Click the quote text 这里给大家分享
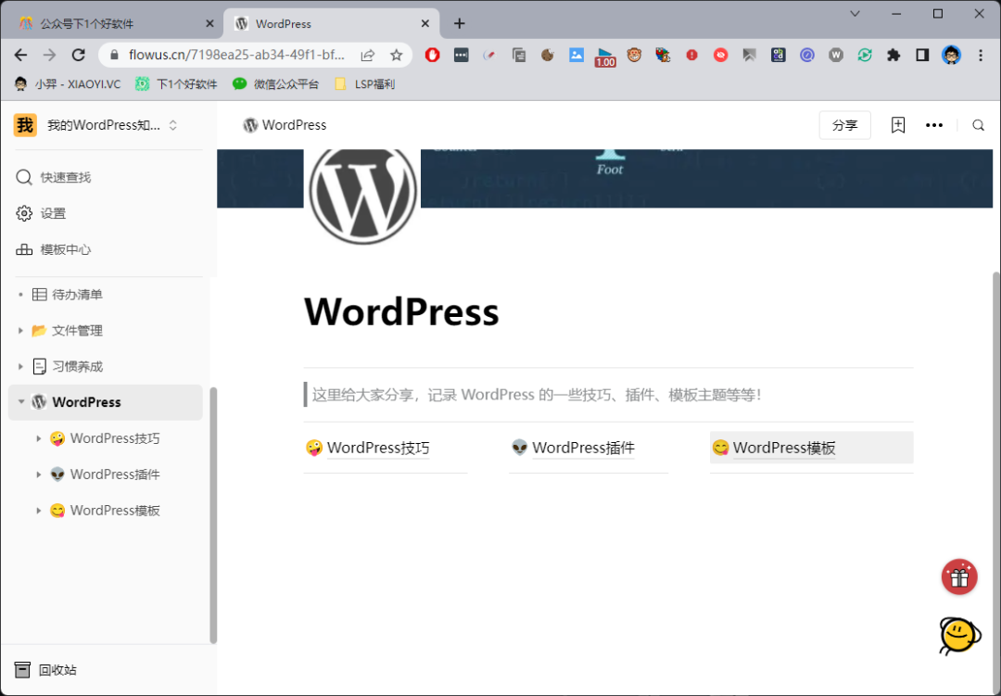 pos(537,395)
